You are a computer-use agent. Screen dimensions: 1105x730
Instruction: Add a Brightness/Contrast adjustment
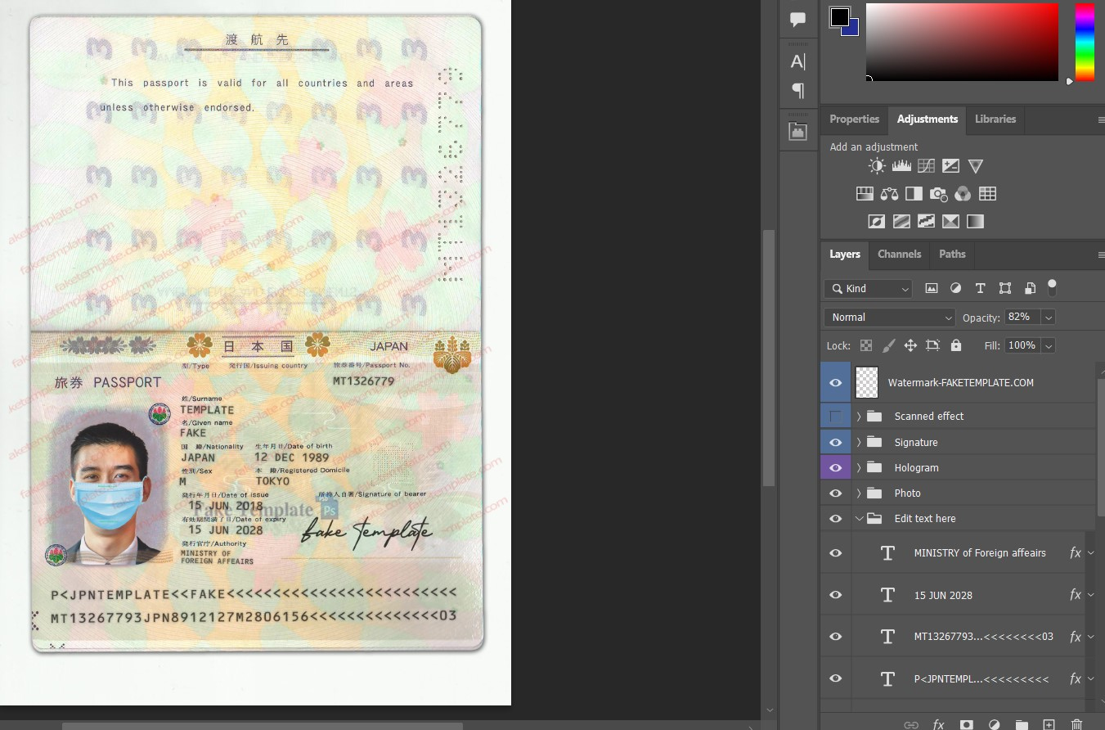pos(876,165)
